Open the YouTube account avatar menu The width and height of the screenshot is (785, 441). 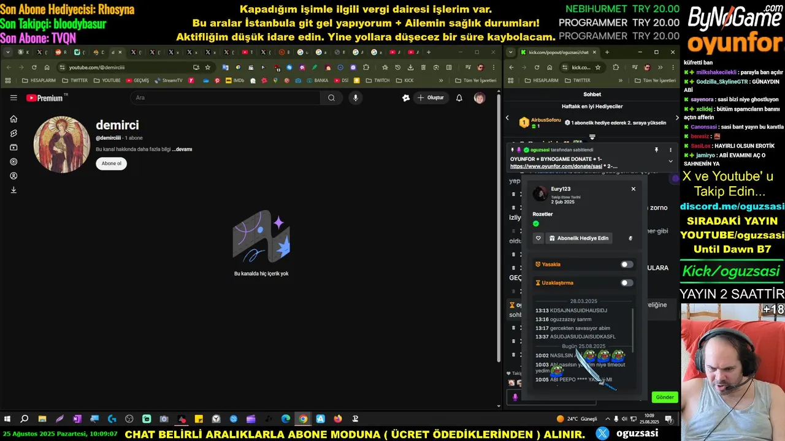point(480,97)
